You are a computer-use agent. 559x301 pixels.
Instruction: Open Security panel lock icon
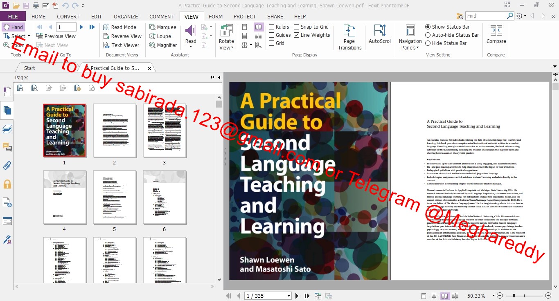[7, 184]
